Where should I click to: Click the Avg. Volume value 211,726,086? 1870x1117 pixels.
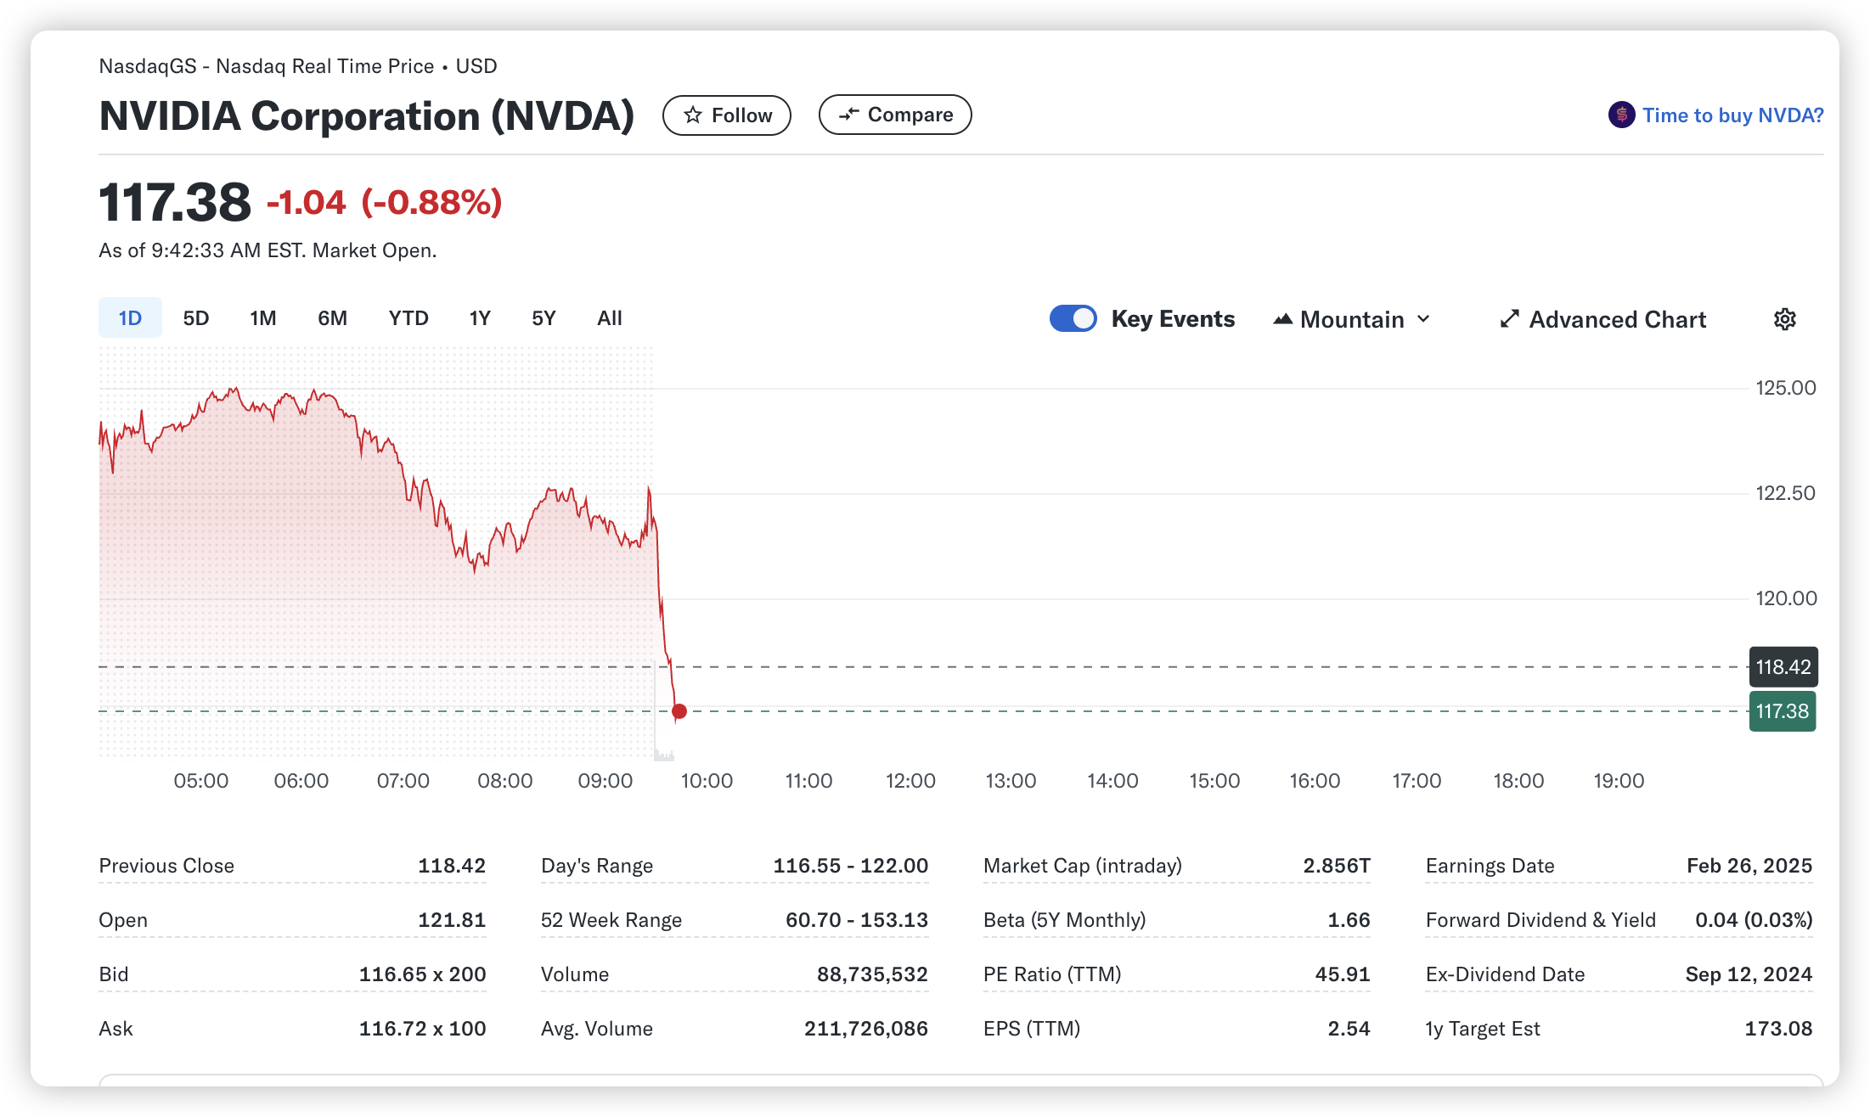(x=866, y=1029)
